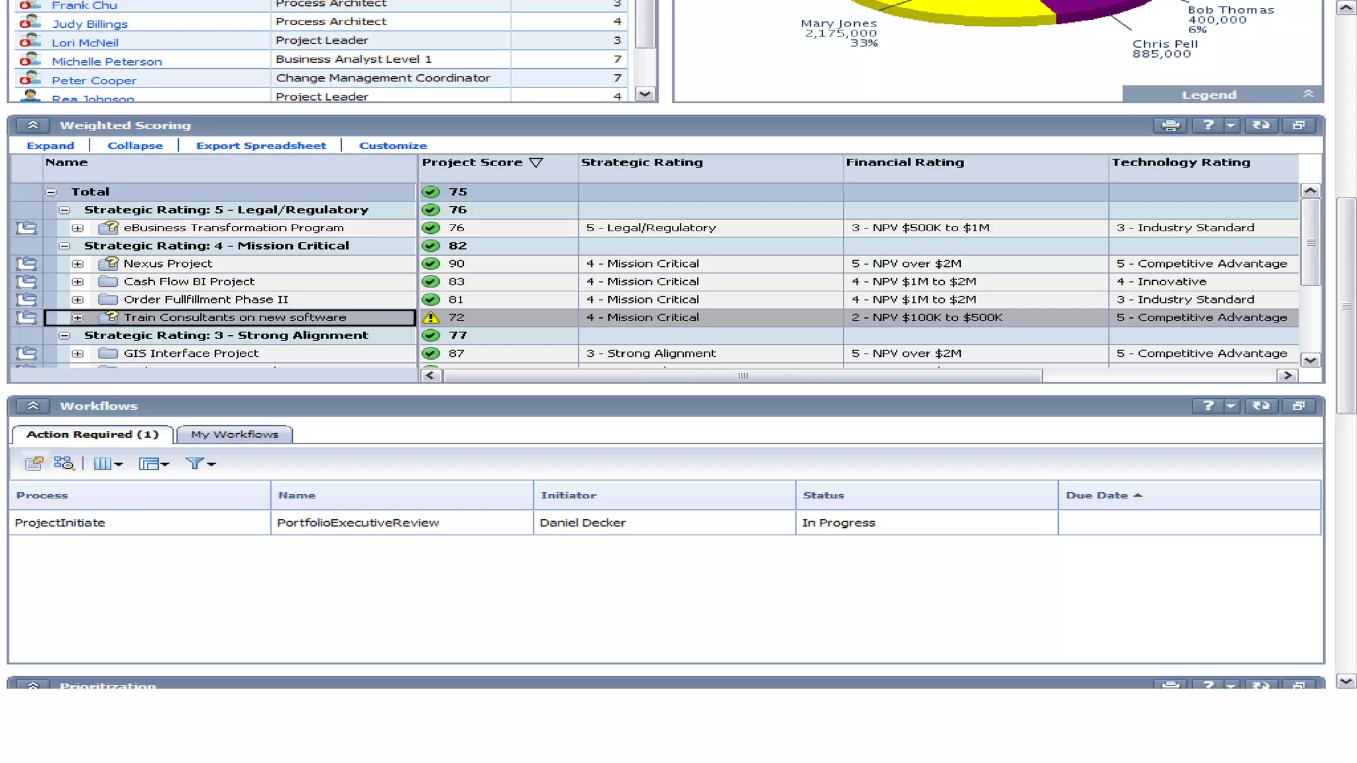
Task: Select the Action Required tab
Action: pos(92,434)
